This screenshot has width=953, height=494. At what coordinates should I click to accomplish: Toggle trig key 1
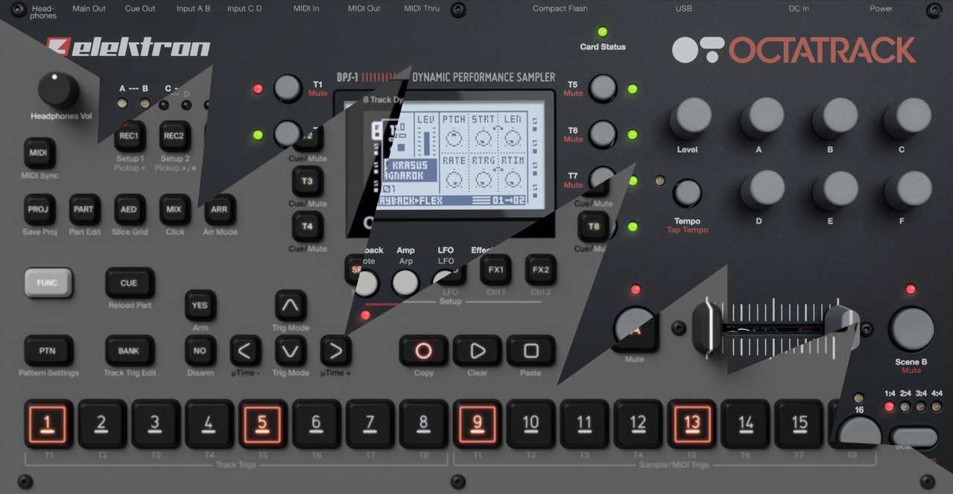tap(48, 424)
